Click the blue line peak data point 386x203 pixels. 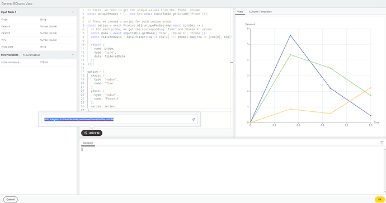pyautogui.click(x=290, y=35)
